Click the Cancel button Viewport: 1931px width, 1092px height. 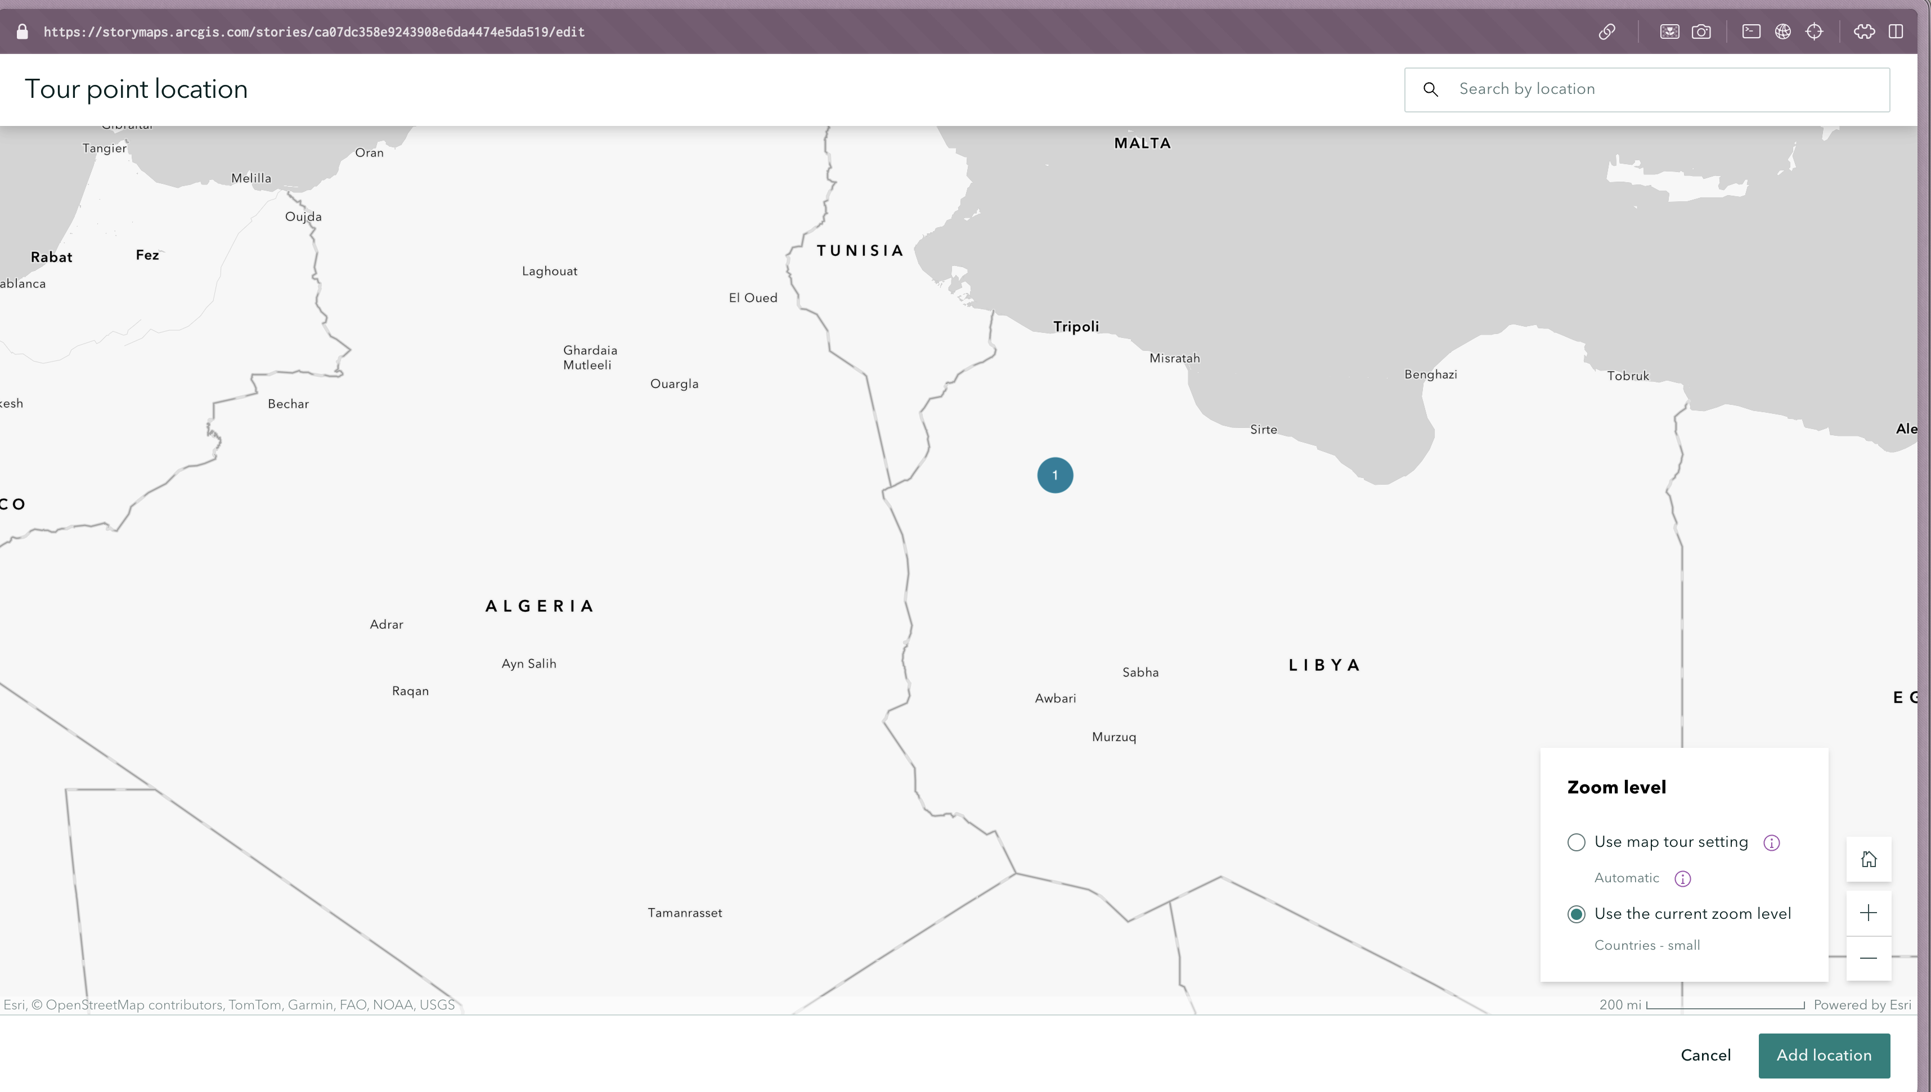[x=1705, y=1055]
